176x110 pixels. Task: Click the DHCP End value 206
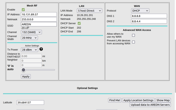[x=79, y=32]
